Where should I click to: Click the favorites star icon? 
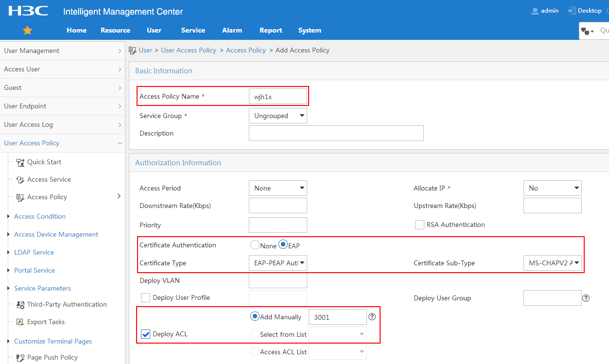tap(28, 30)
